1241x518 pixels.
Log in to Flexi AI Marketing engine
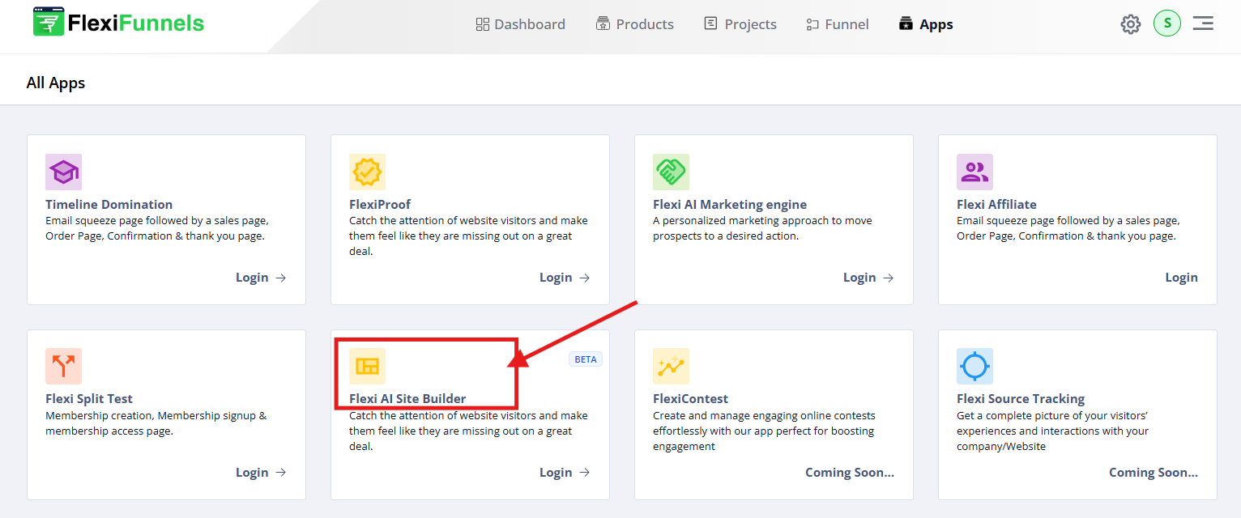(868, 278)
